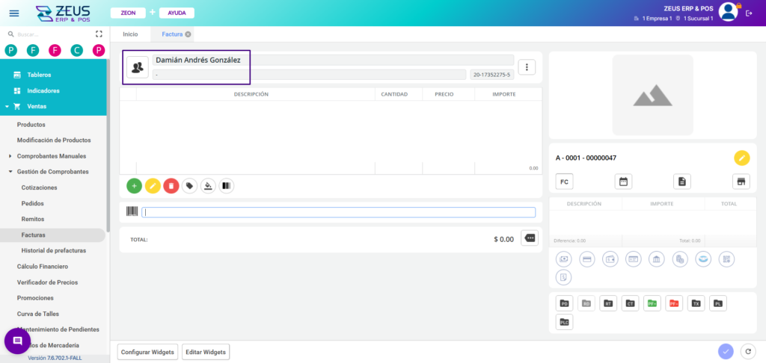The image size is (766, 363).
Task: Click the barcode product input field
Action: [338, 212]
